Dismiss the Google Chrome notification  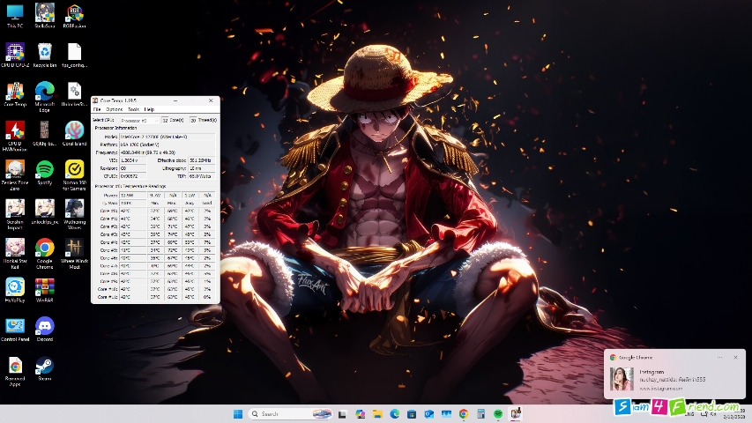tap(736, 357)
